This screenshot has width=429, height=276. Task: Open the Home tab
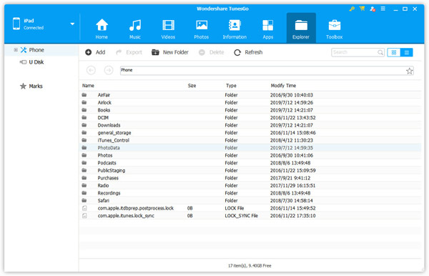[x=102, y=29]
